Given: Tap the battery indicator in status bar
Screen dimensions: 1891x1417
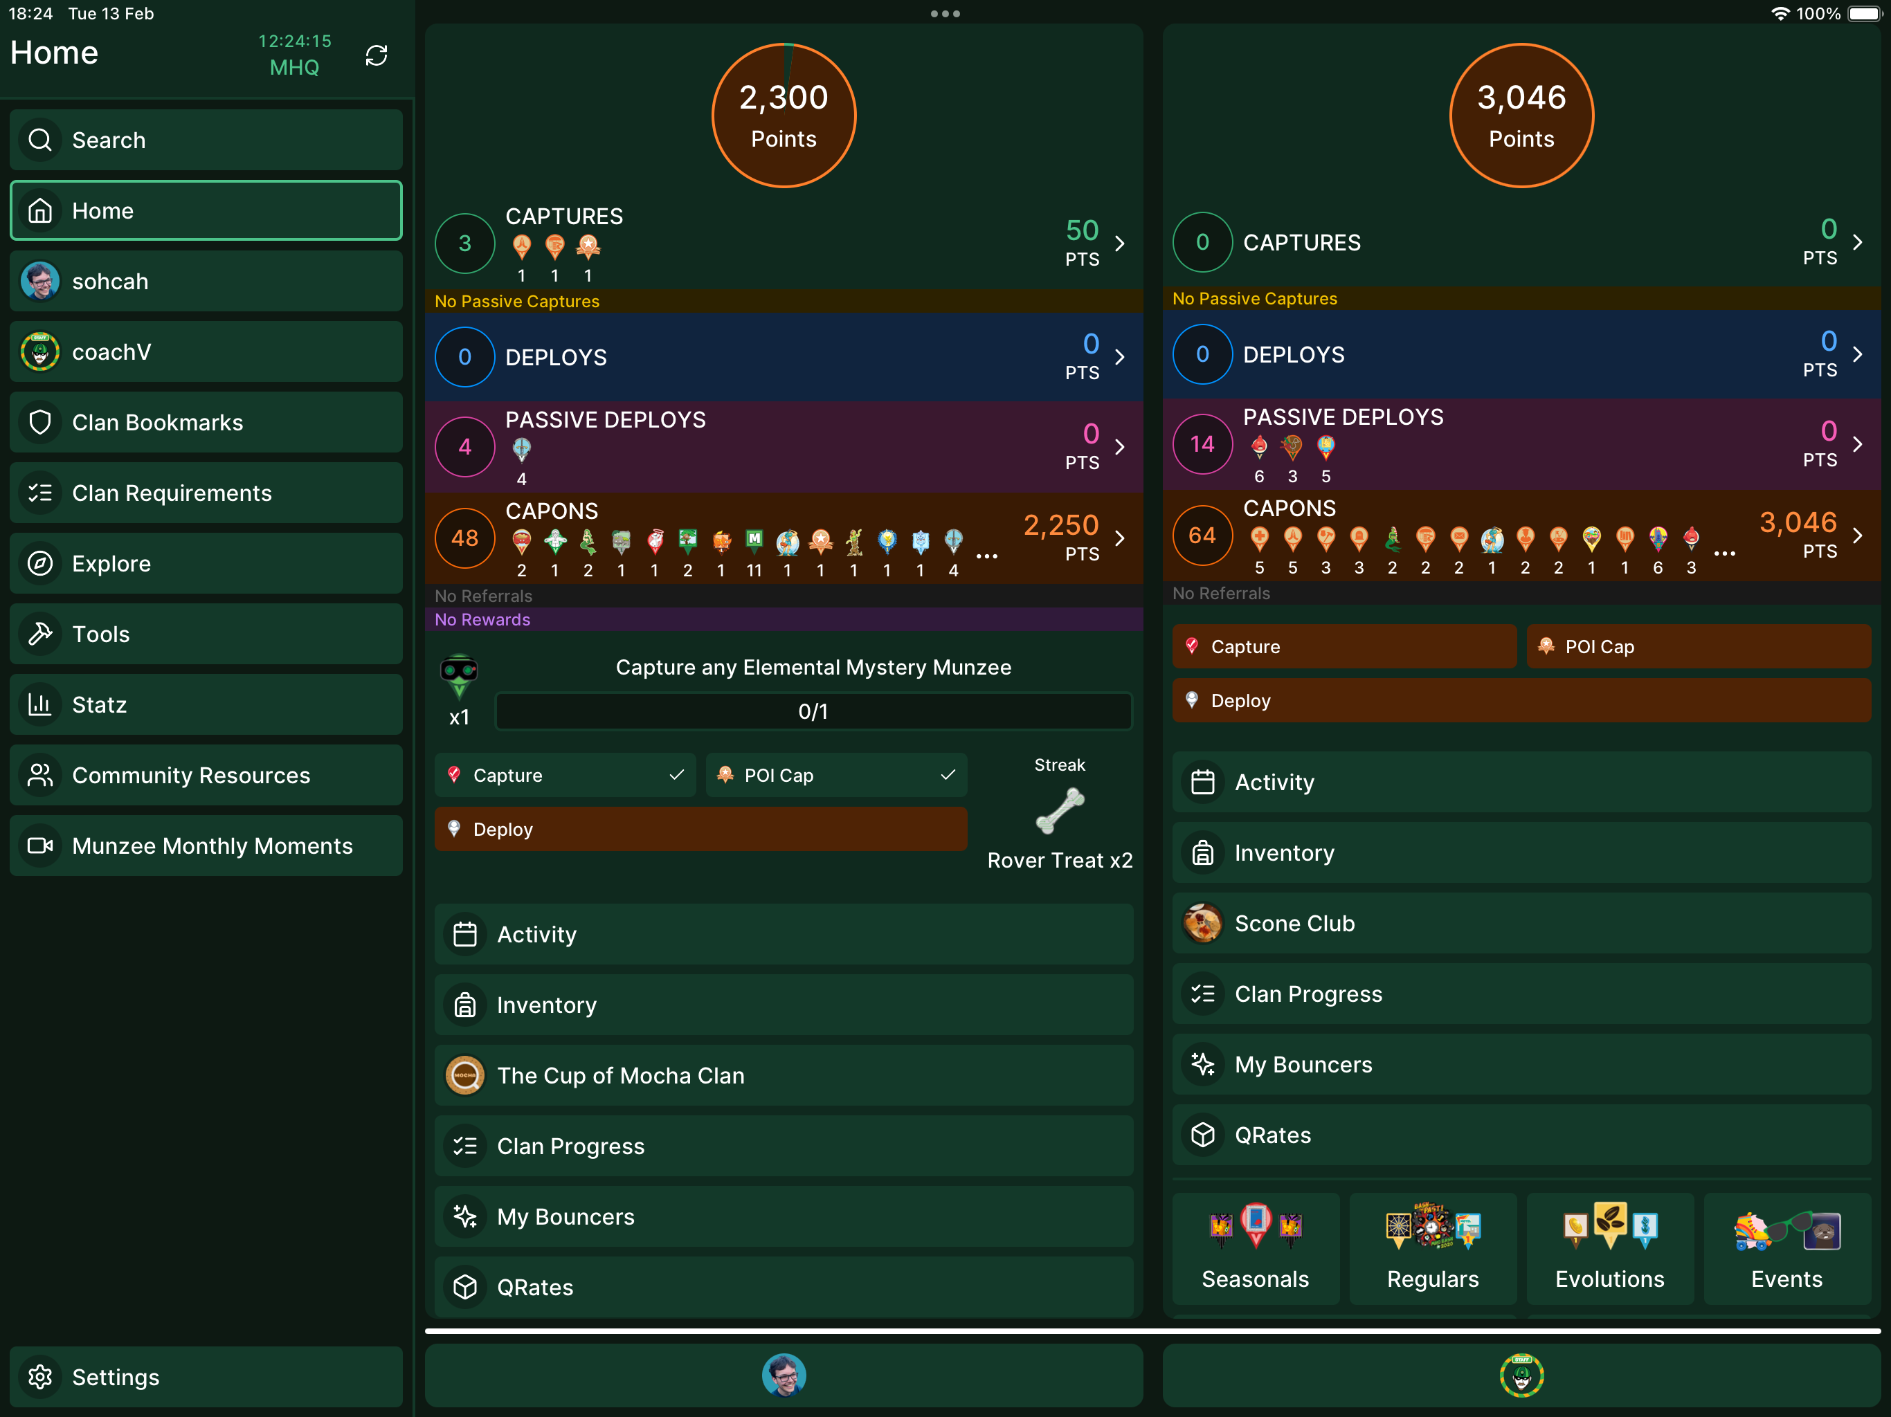Looking at the screenshot, I should [x=1865, y=14].
